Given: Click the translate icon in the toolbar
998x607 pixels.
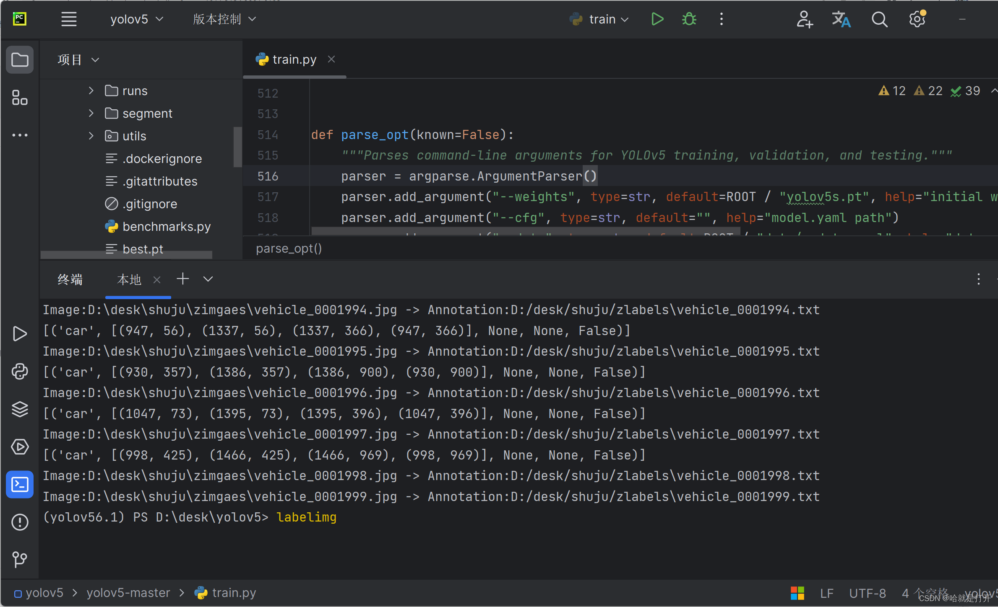Looking at the screenshot, I should pos(841,19).
